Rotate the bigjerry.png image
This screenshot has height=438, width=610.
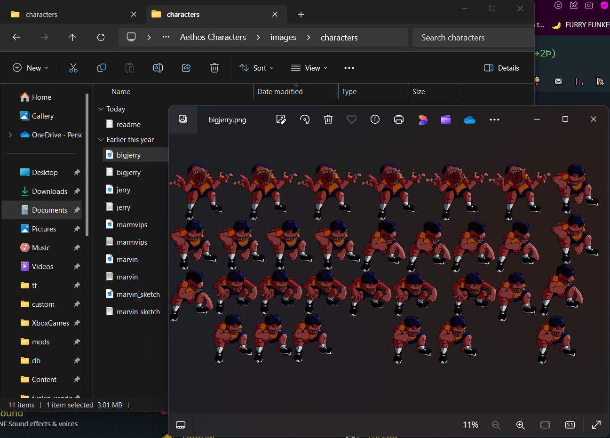[x=305, y=119]
